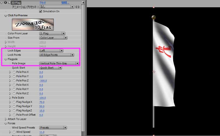Expand the Pole Rot Z property
Image resolution: width=220 pixels, height=136 pixels.
pos(10,93)
